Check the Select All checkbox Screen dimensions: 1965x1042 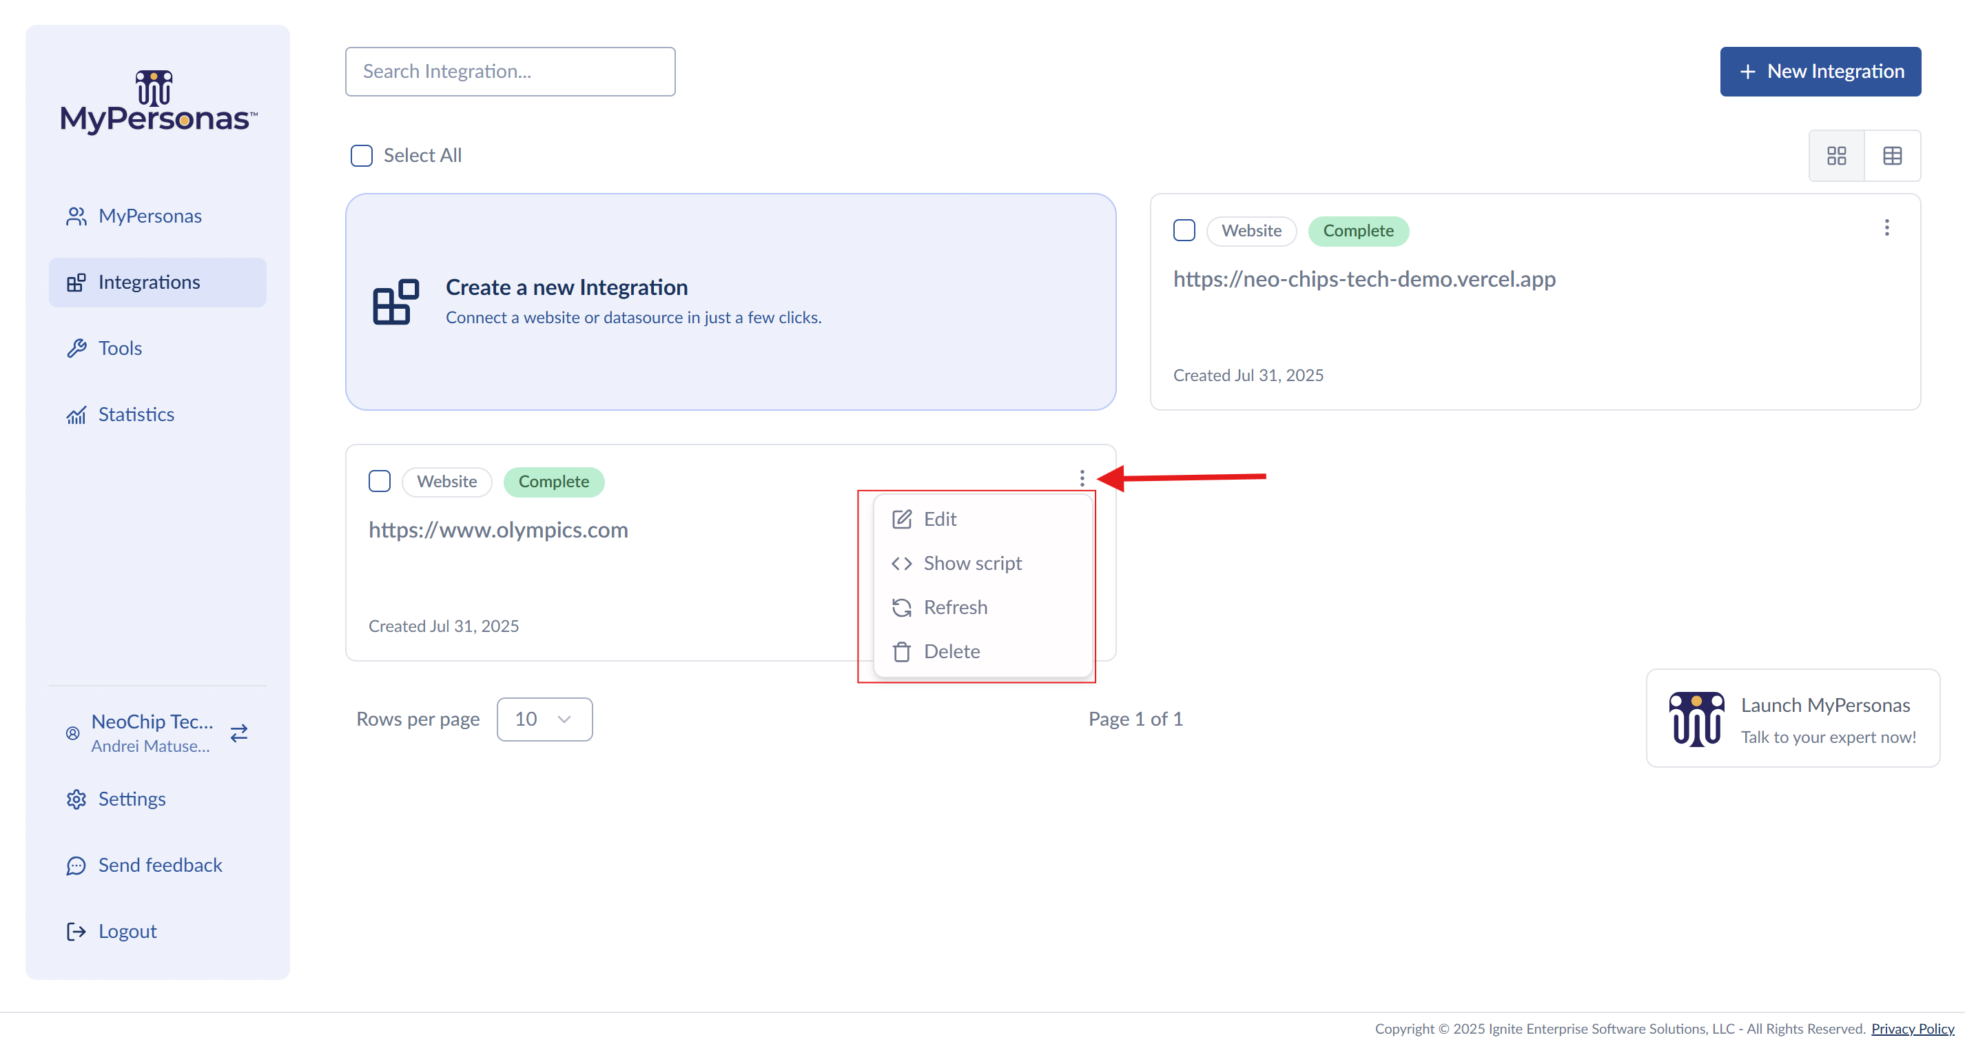pos(362,156)
